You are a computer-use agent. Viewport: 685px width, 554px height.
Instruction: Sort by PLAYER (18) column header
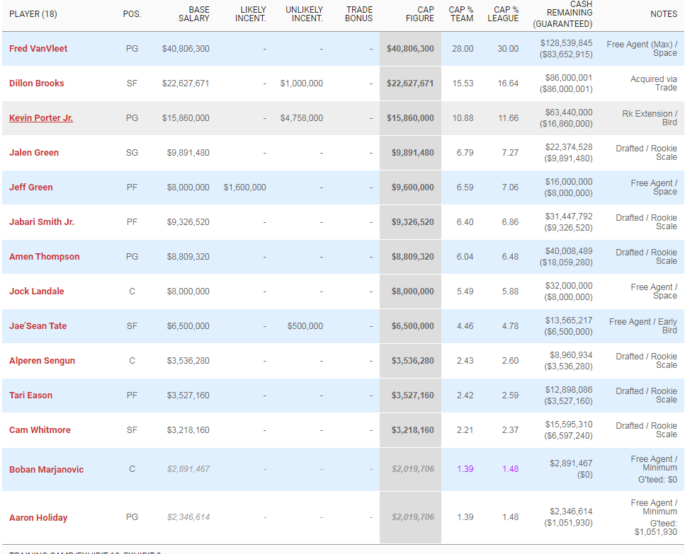click(x=33, y=14)
